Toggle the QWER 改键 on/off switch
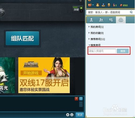This screenshot has height=118, width=135. (x=81, y=9)
